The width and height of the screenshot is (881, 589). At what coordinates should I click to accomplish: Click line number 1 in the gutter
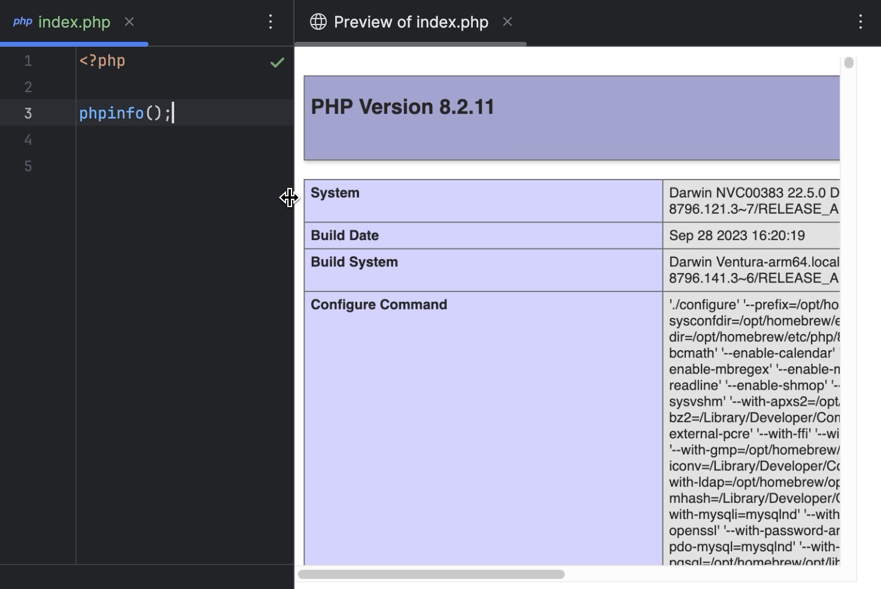(28, 60)
